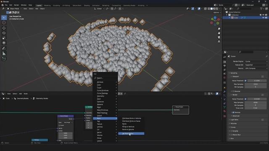Select the Move tool
Screen dimensions: 269x151
pyautogui.click(x=4, y=28)
